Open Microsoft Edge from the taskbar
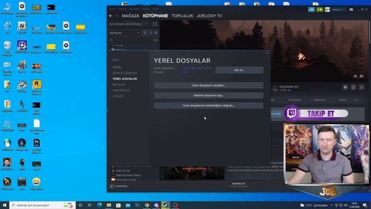Viewport: 371px width, 209px height. click(99, 205)
